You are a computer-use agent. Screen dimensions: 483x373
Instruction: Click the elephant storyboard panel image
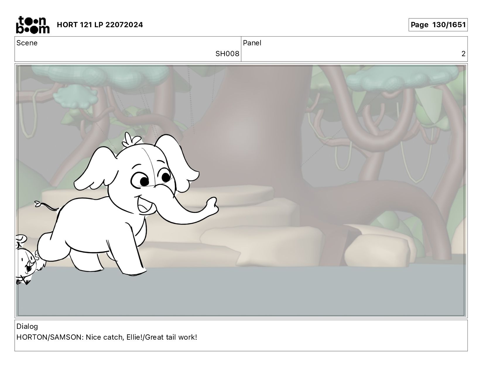[241, 191]
